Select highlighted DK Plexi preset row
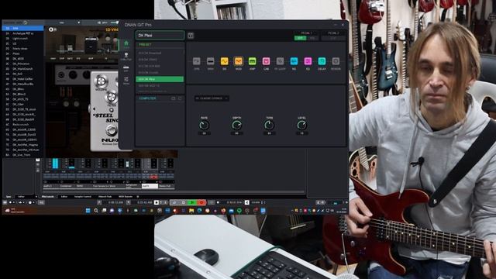The height and width of the screenshot is (279, 496). (x=160, y=79)
